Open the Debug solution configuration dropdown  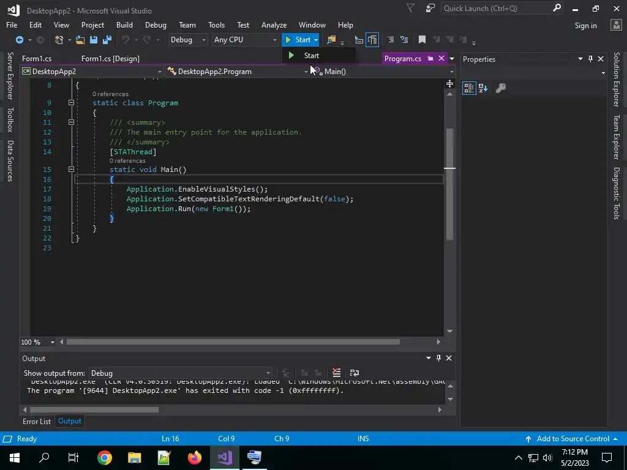(x=187, y=40)
